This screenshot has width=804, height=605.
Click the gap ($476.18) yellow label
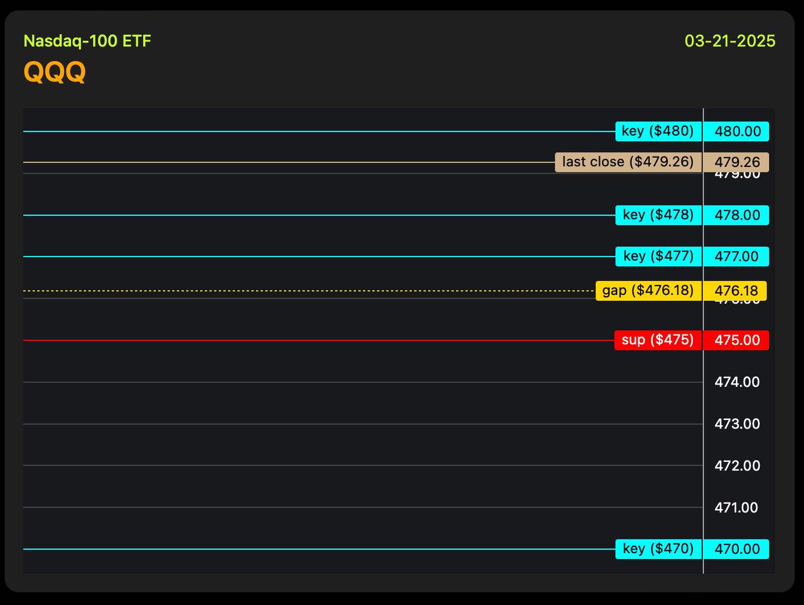[x=649, y=291]
